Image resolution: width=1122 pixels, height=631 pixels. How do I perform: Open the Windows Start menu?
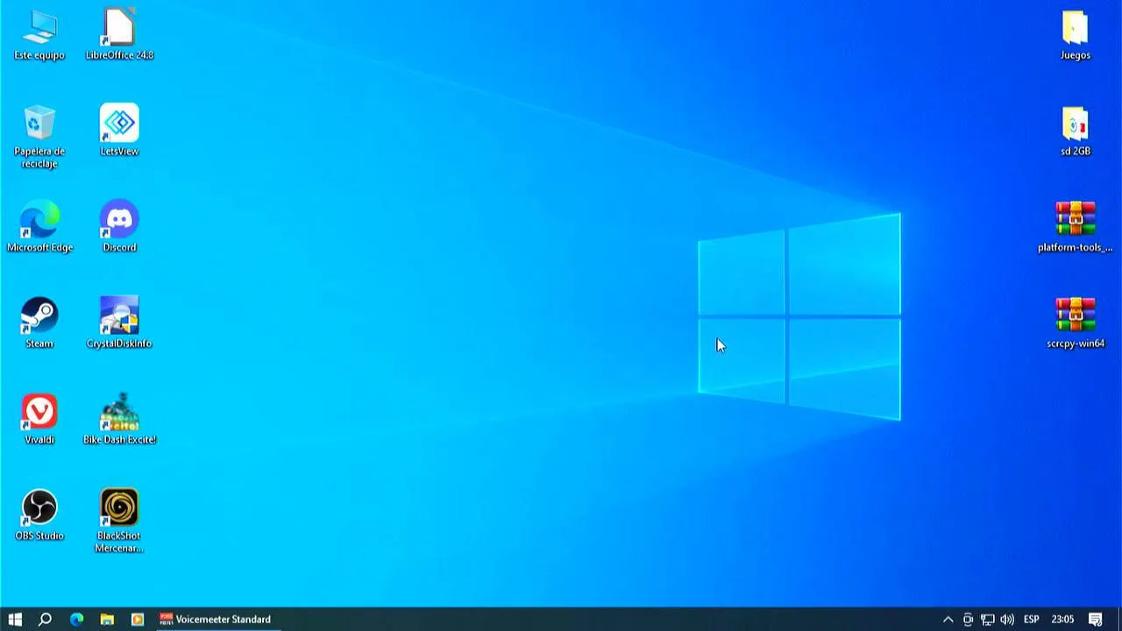[15, 619]
